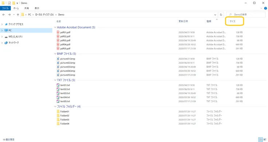Expand the ribbon with the chevron
Image resolution: width=268 pixels, height=142 pixels.
tap(261, 8)
